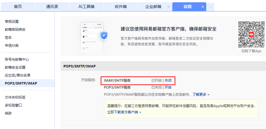Click the blue shield checkmark icon
This screenshot has height=129, width=266.
click(104, 36)
